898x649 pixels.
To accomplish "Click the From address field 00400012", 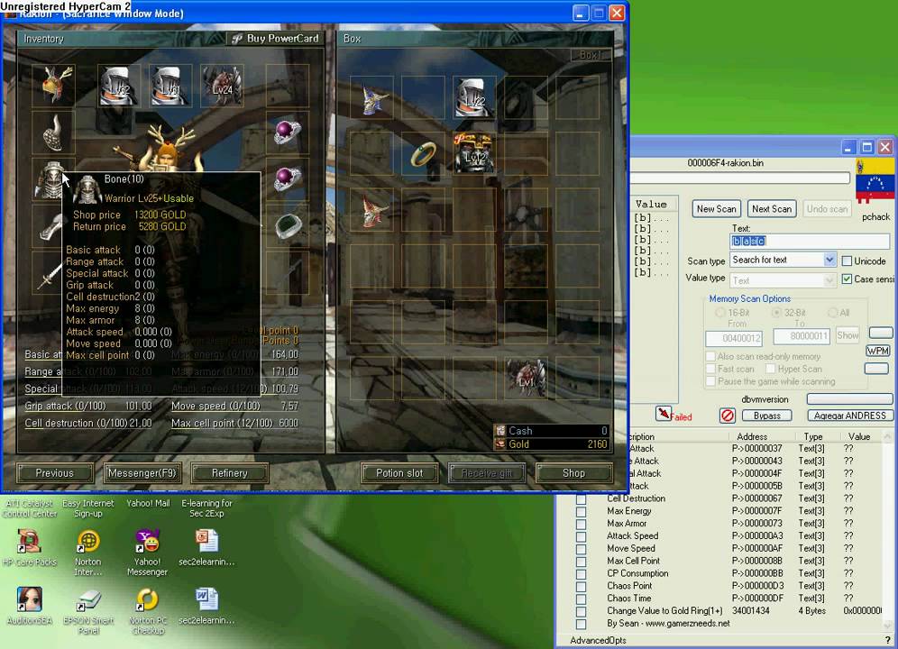I will (736, 338).
